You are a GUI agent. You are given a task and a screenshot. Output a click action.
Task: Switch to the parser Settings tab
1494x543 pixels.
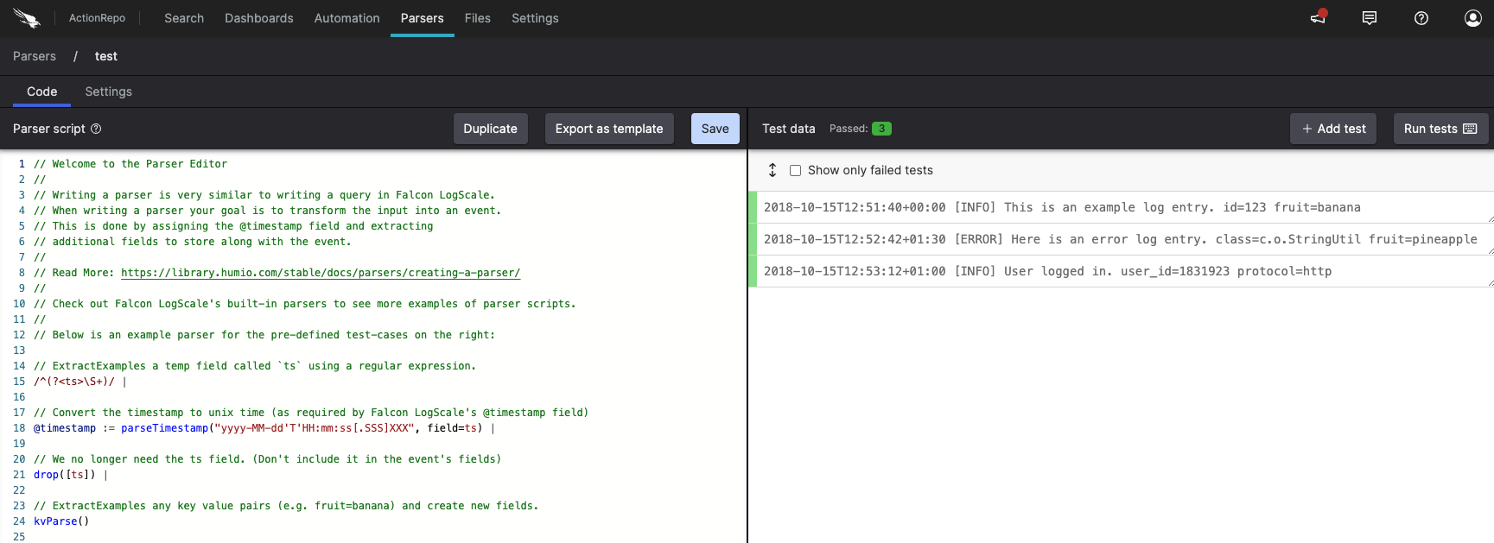click(108, 92)
